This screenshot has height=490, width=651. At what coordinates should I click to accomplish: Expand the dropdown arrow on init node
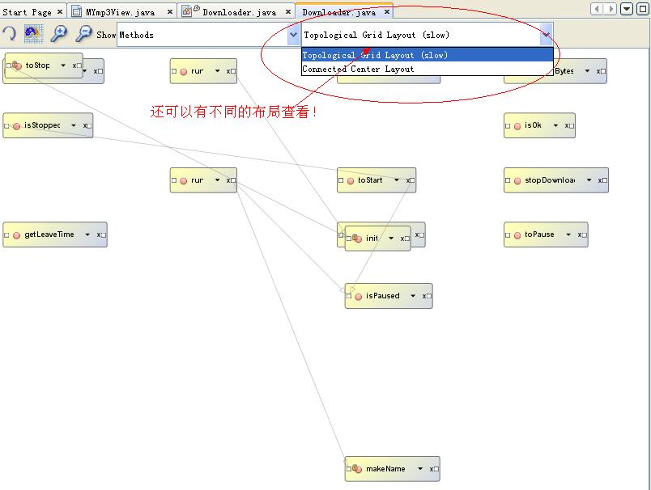[x=391, y=239]
